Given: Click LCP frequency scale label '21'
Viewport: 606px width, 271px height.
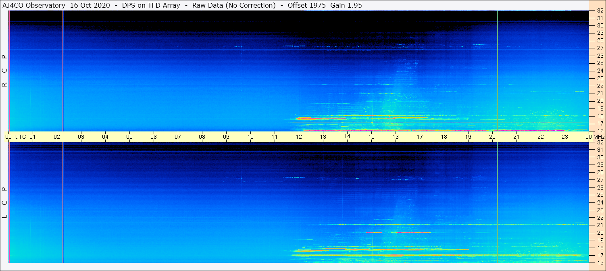Looking at the screenshot, I should [x=600, y=225].
